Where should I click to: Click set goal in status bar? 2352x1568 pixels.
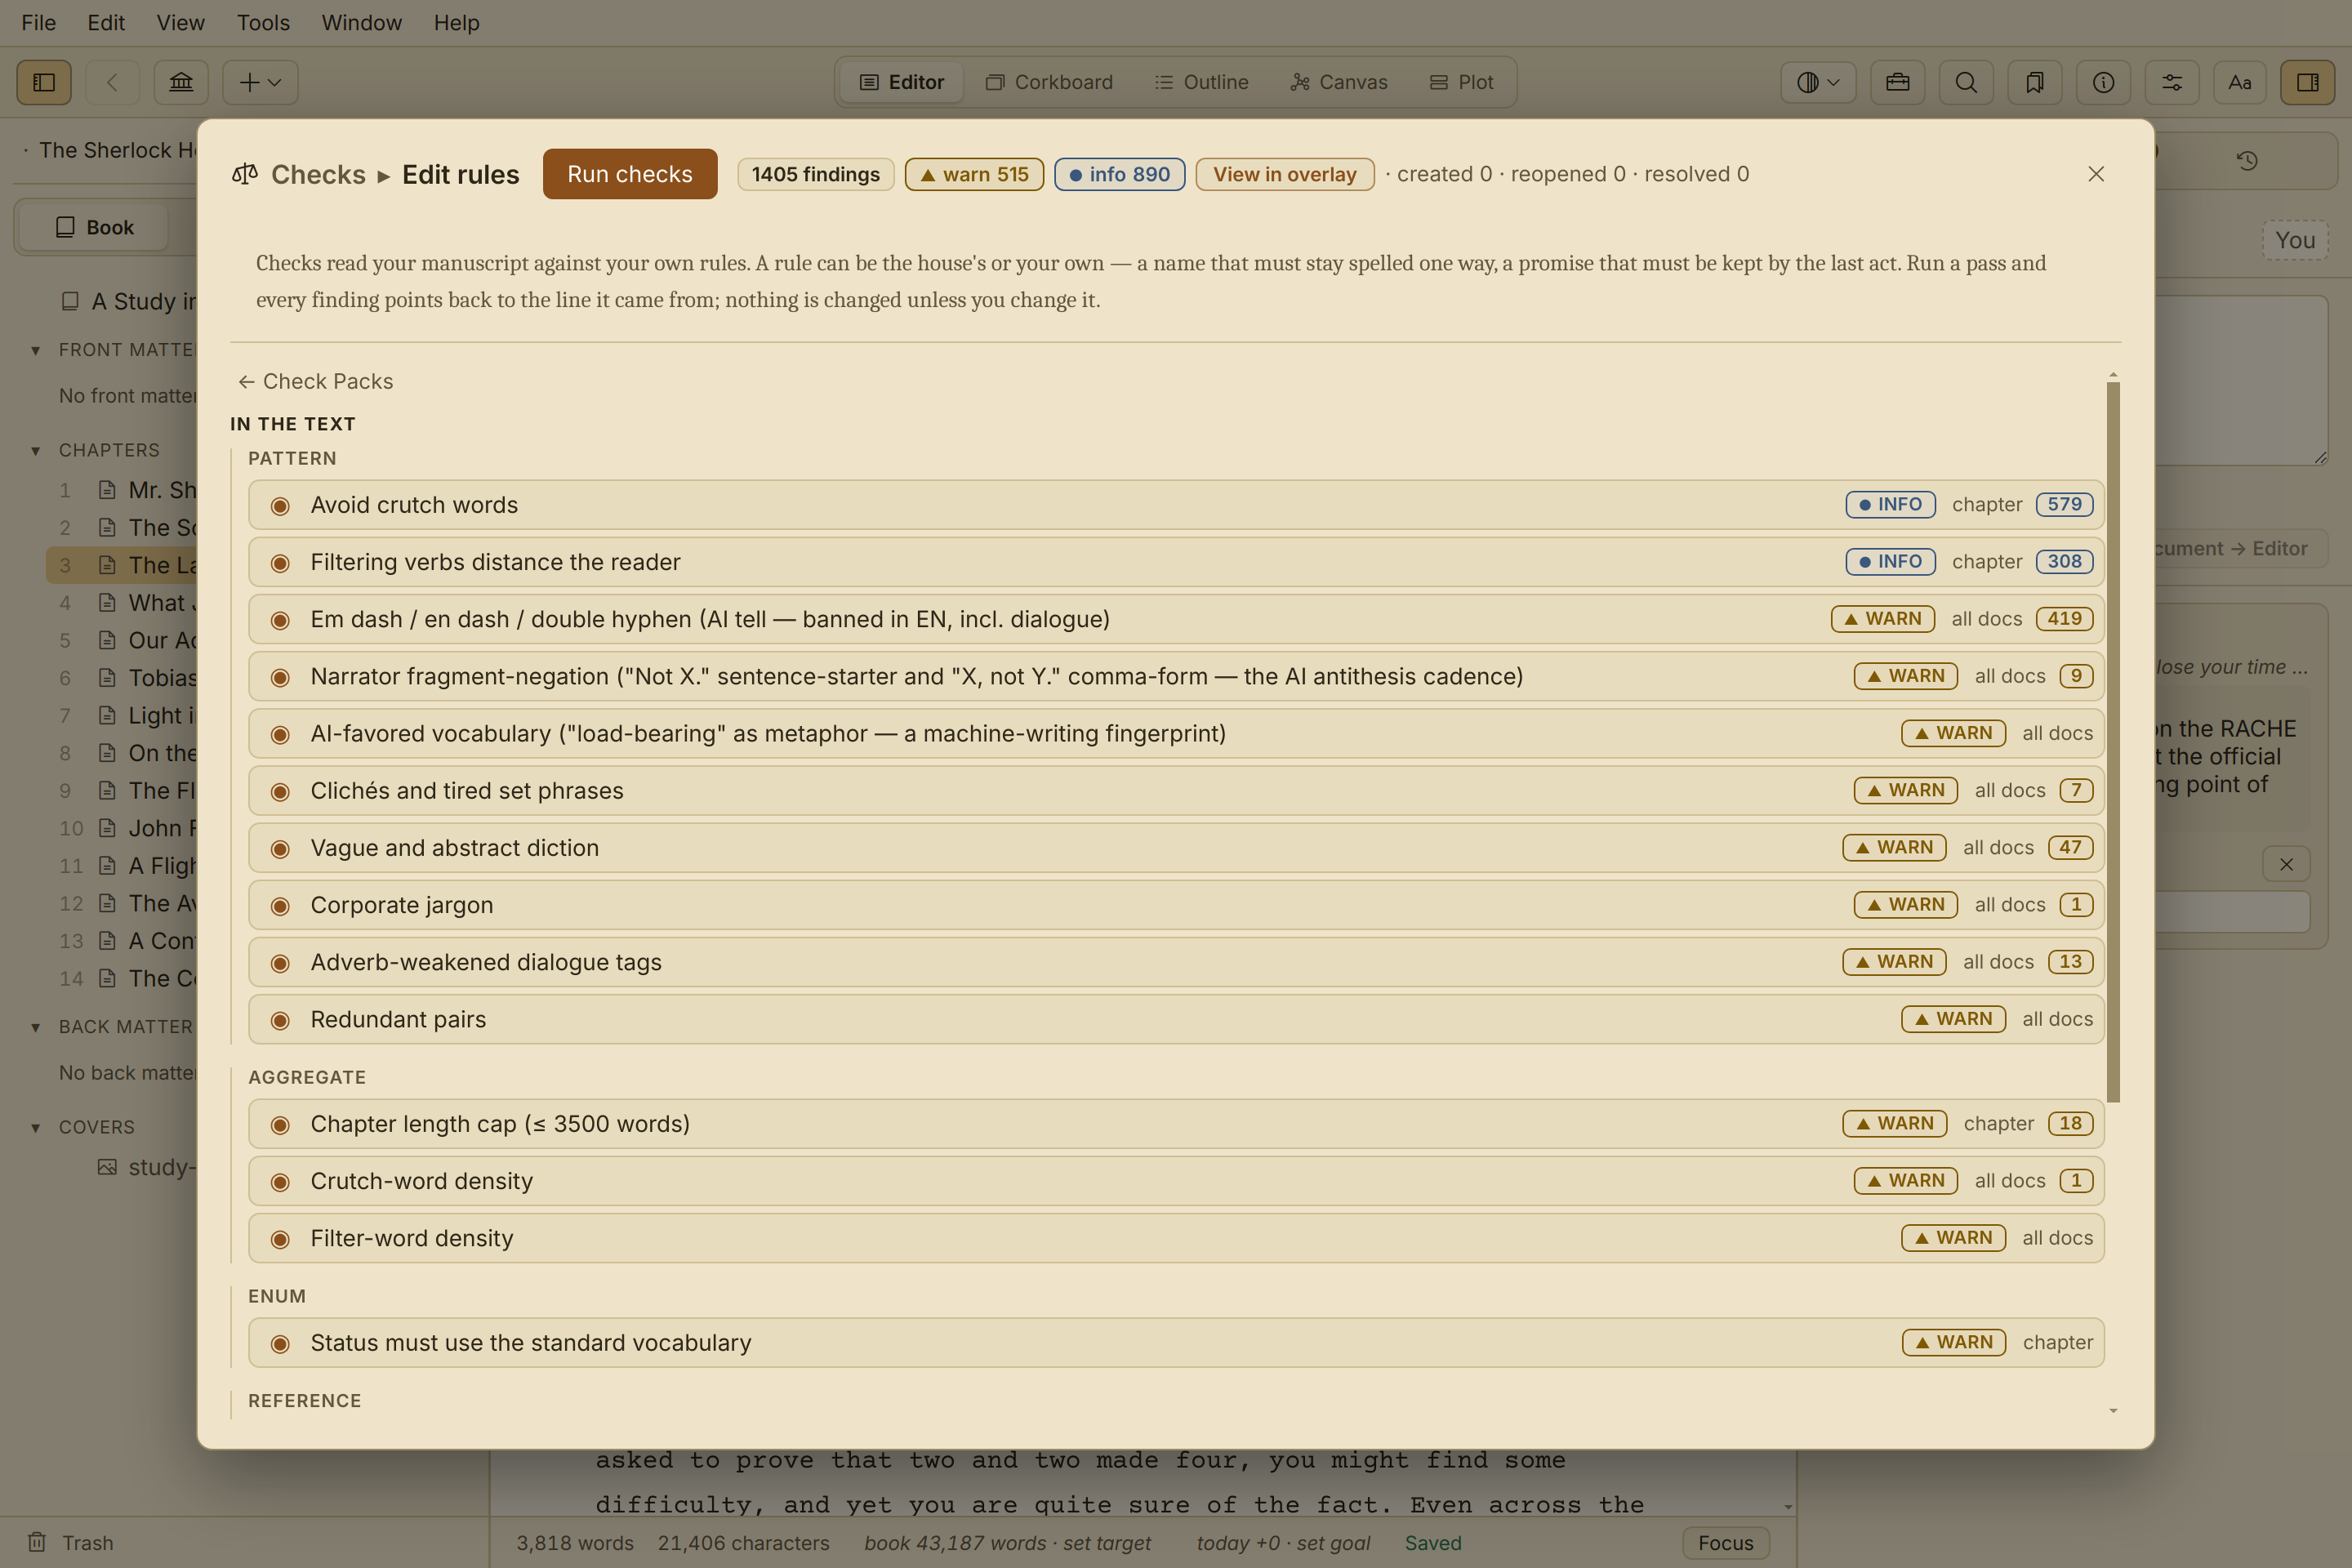(1333, 1542)
